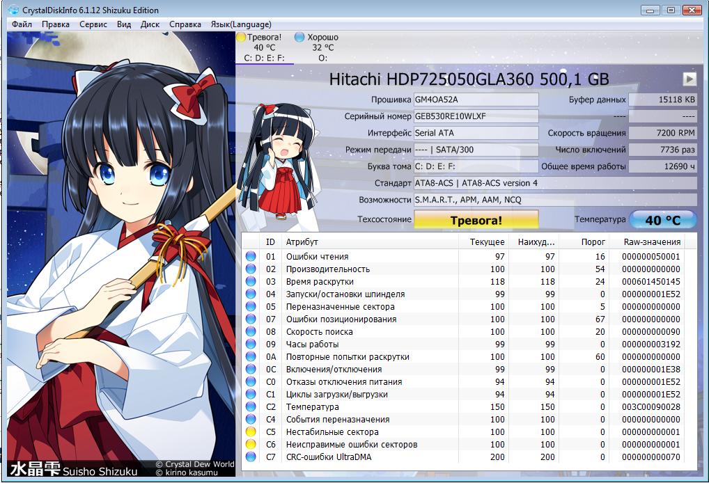
Task: Open the Сервис menu
Action: click(93, 24)
